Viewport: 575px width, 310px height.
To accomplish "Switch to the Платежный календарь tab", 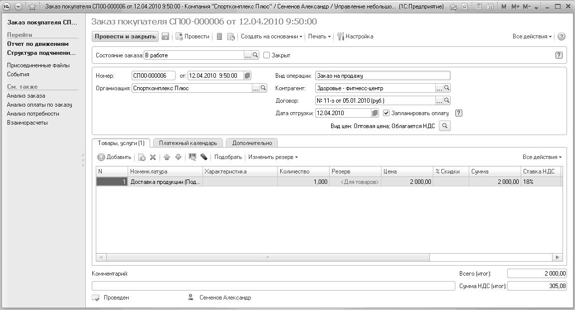I will click(x=188, y=143).
